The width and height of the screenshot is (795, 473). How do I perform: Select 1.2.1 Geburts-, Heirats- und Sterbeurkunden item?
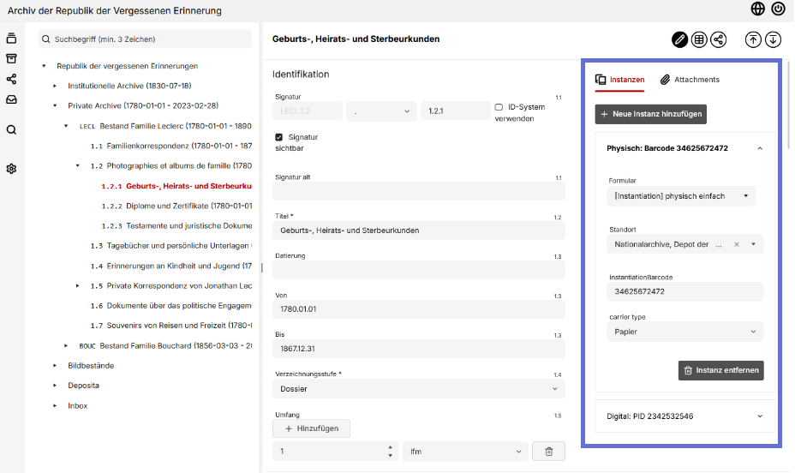[x=176, y=186]
